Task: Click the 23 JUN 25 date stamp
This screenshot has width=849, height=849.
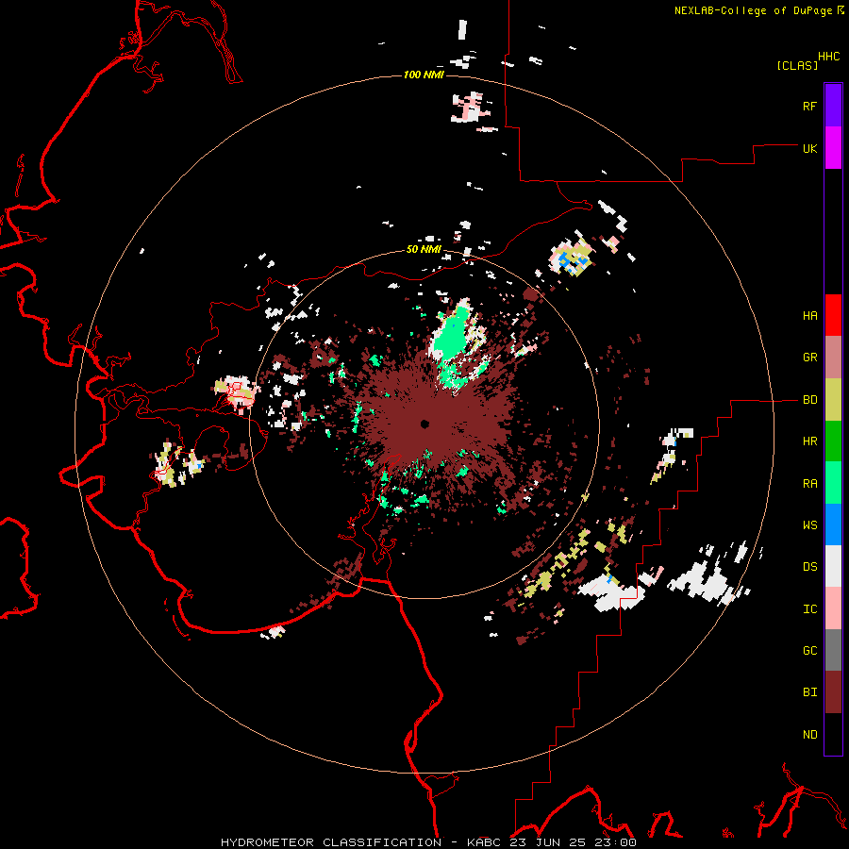Action: point(547,842)
